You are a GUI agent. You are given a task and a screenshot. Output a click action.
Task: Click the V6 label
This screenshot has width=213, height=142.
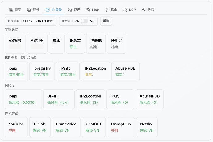(x=92, y=21)
